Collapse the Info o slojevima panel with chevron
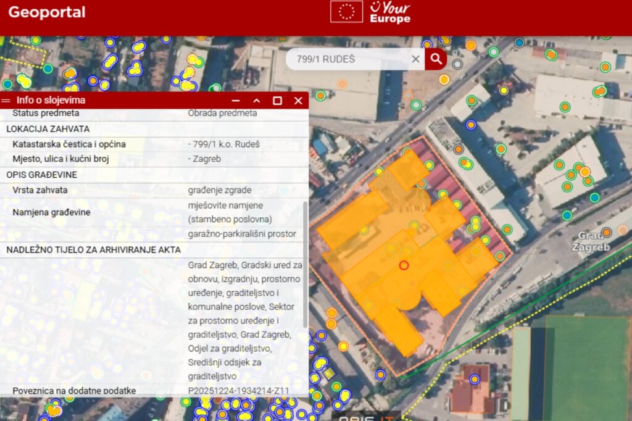 (257, 101)
